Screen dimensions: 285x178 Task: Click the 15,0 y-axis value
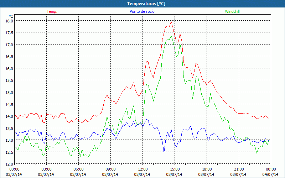10,92
